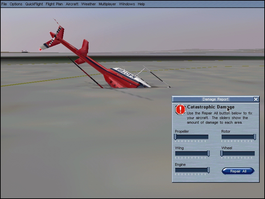Click the Propeller label
The height and width of the screenshot is (199, 265).
(182, 131)
